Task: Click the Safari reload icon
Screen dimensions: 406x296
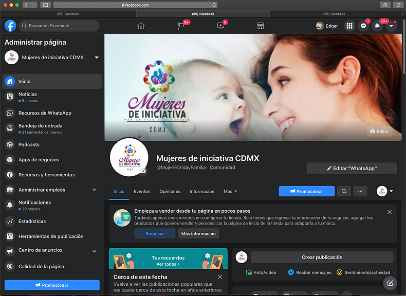Action: (214, 5)
